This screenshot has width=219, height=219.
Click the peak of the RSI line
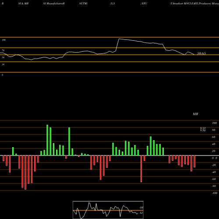tap(119, 39)
